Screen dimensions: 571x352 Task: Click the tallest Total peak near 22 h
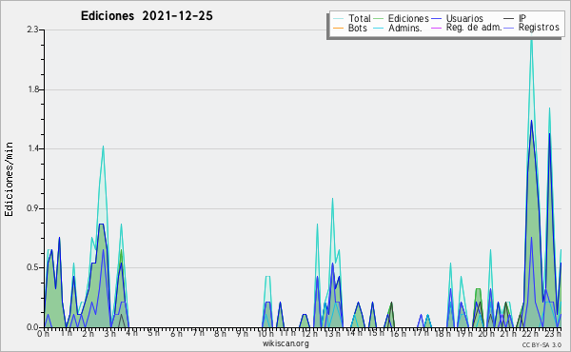531,38
